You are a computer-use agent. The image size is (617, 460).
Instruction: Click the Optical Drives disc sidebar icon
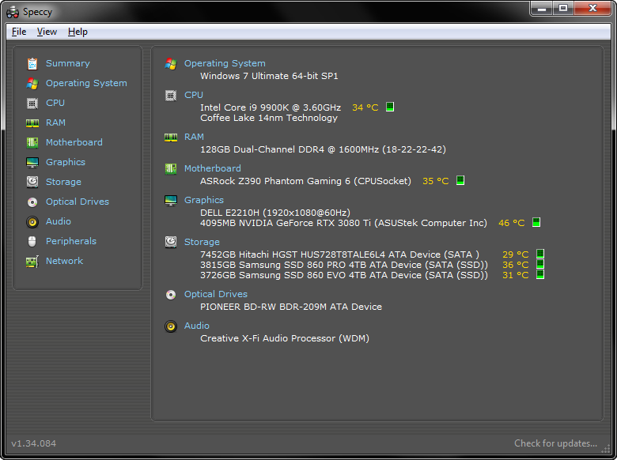32,202
